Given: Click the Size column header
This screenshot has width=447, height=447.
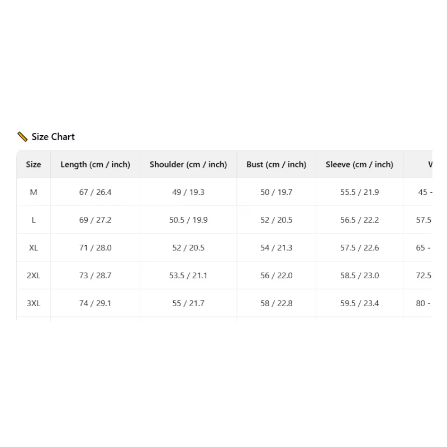Looking at the screenshot, I should click(x=34, y=164).
